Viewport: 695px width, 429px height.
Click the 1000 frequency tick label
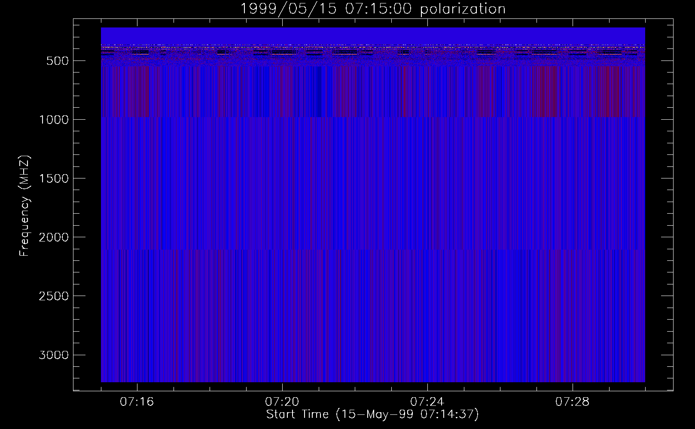coord(54,120)
